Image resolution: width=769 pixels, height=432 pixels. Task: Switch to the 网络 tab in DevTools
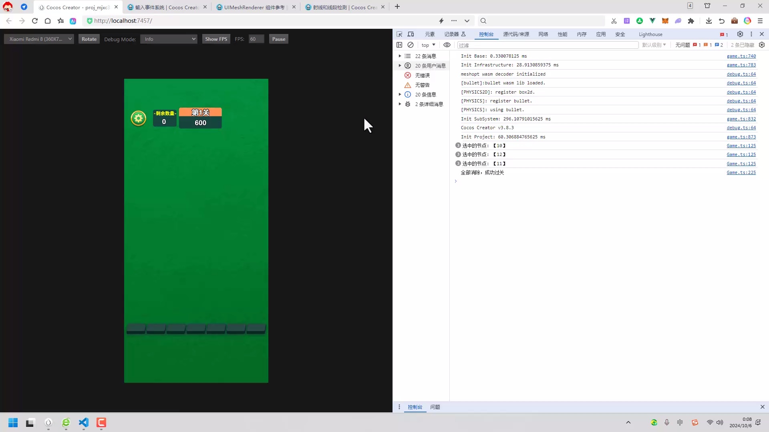tap(543, 34)
